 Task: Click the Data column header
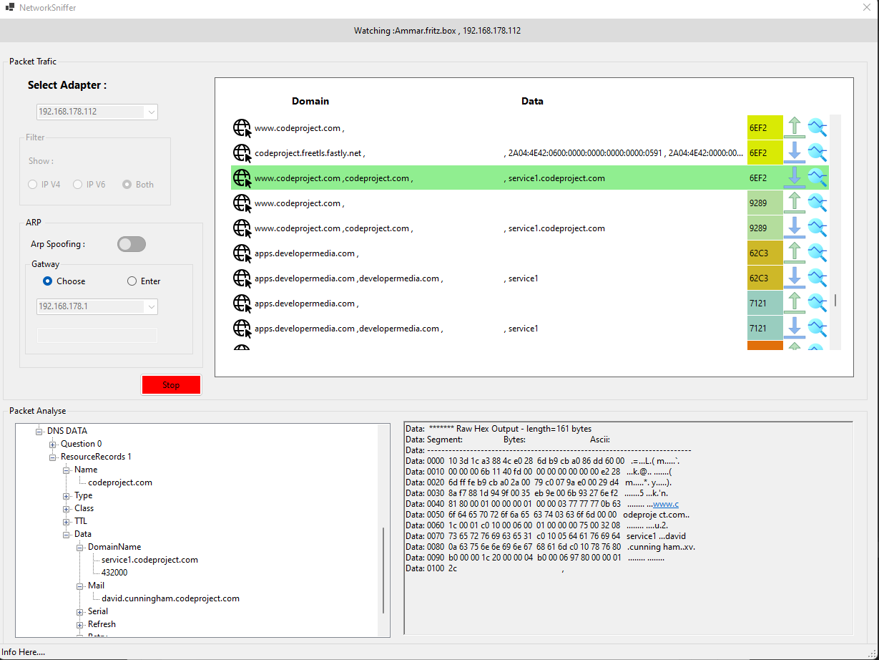[x=532, y=101]
